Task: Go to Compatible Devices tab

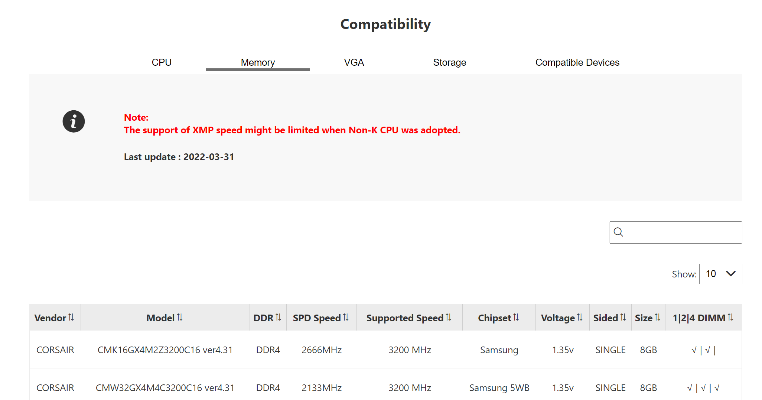Action: [577, 62]
